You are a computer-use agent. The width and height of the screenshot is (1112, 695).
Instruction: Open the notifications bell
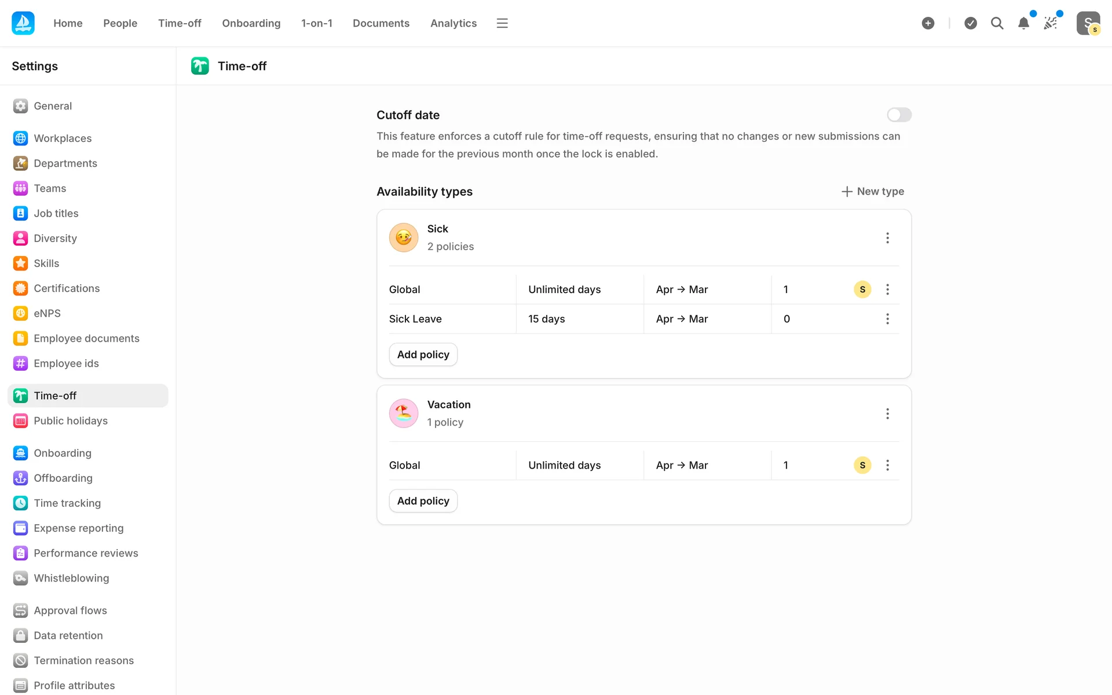click(x=1023, y=23)
